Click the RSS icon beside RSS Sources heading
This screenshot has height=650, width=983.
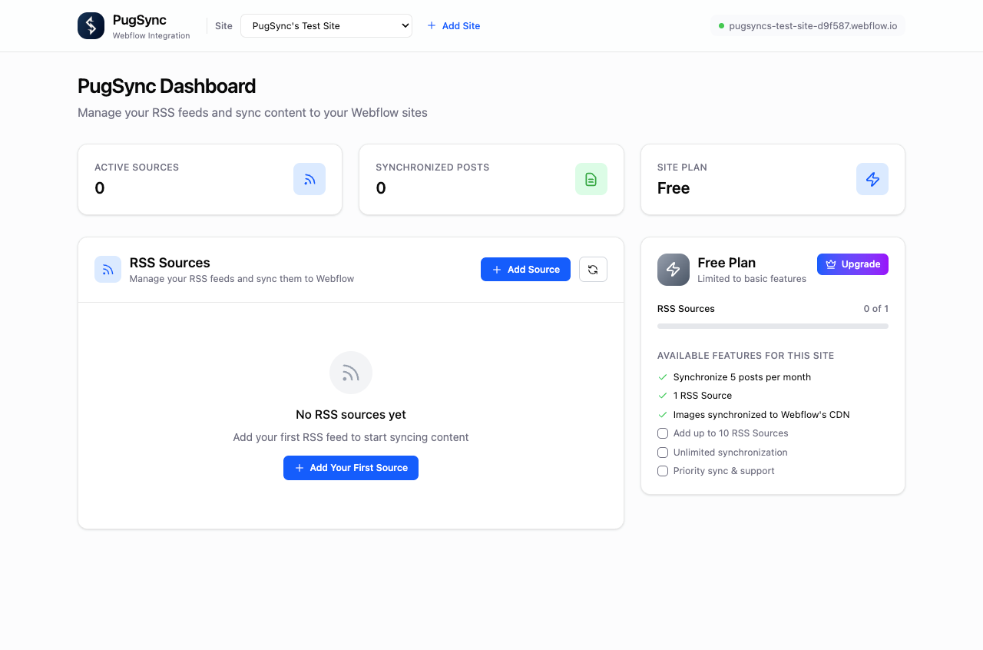pyautogui.click(x=108, y=269)
